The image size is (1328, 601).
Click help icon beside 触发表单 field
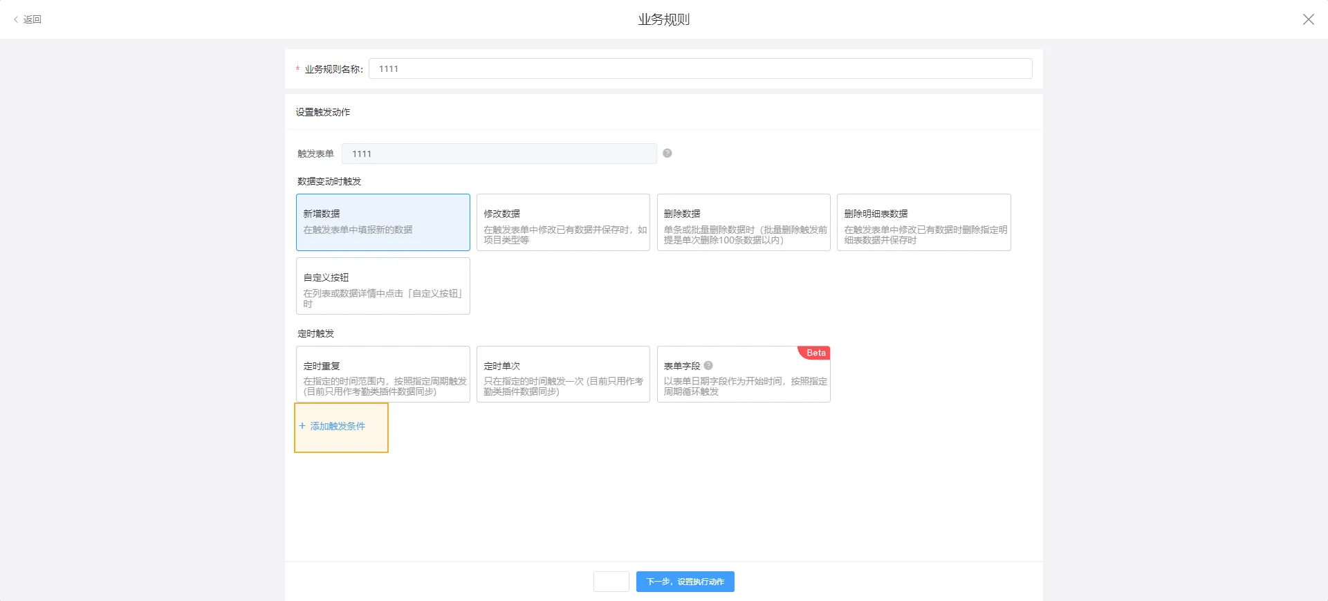click(x=667, y=154)
